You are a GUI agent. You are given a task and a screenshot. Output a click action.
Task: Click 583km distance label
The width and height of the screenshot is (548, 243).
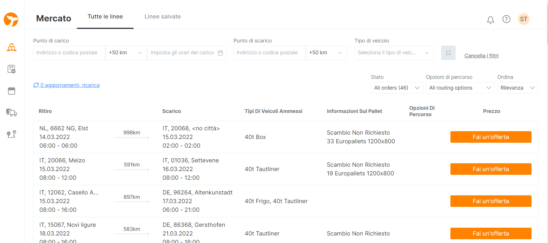[132, 229]
